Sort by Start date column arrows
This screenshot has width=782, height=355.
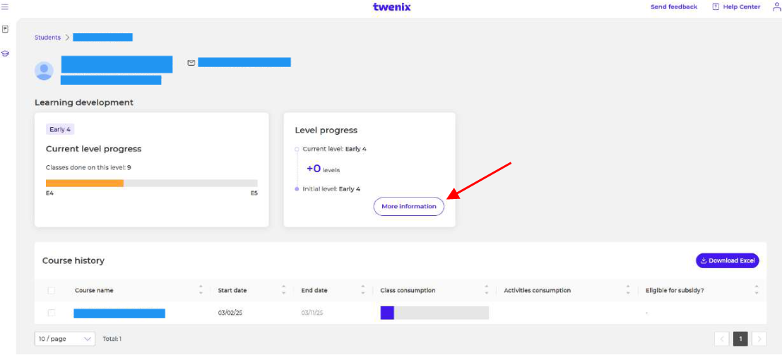coord(284,290)
